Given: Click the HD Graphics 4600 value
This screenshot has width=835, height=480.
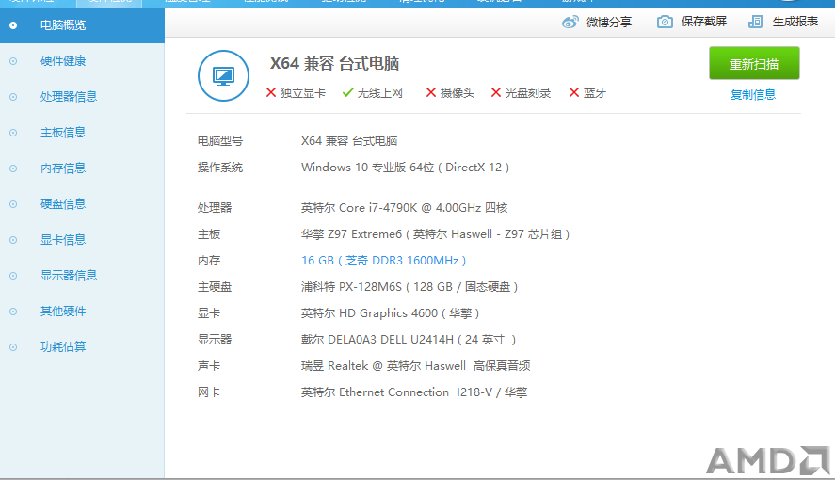Looking at the screenshot, I should 390,312.
